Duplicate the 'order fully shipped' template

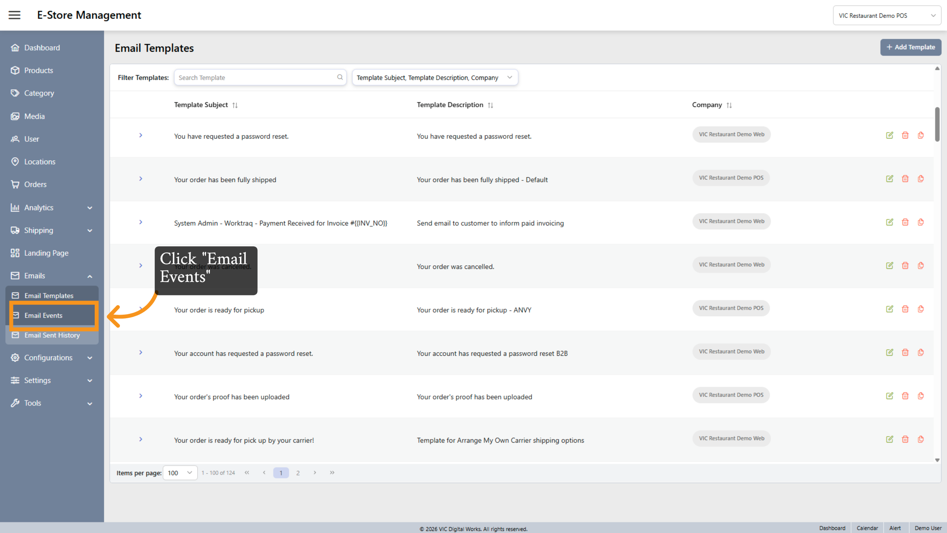click(x=921, y=178)
